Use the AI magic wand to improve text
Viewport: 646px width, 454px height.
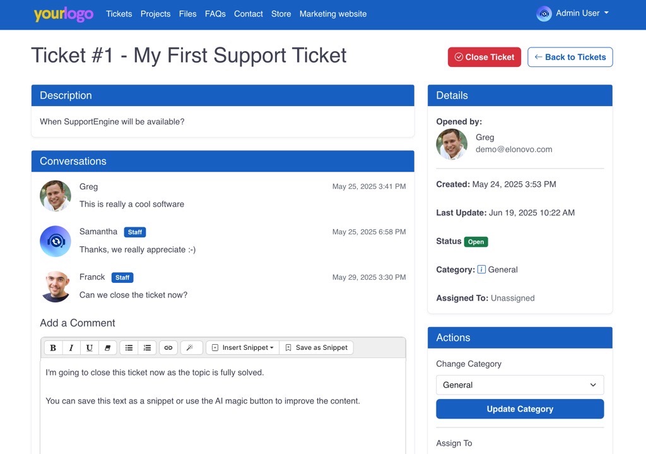point(191,347)
